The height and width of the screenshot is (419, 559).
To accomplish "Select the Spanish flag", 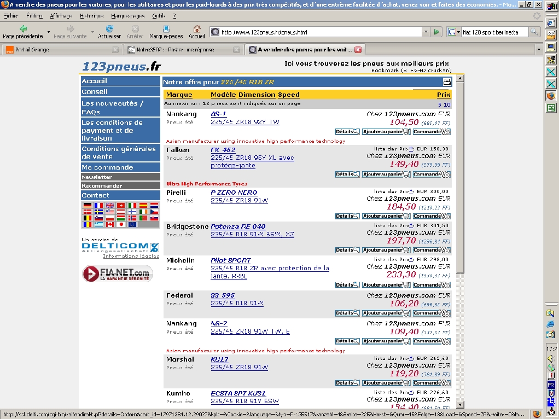I will tap(143, 206).
